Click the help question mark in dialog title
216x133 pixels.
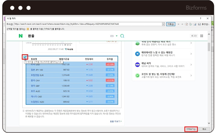200,18
